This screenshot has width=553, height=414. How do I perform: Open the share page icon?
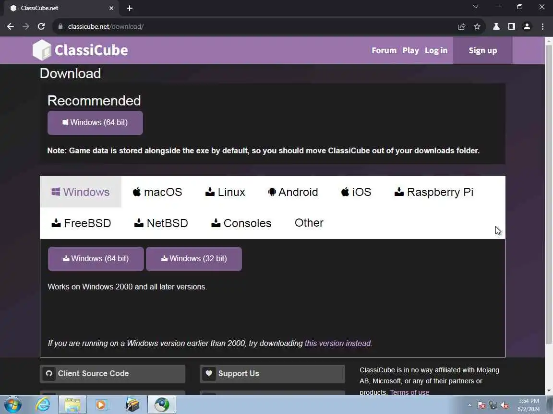coord(462,26)
